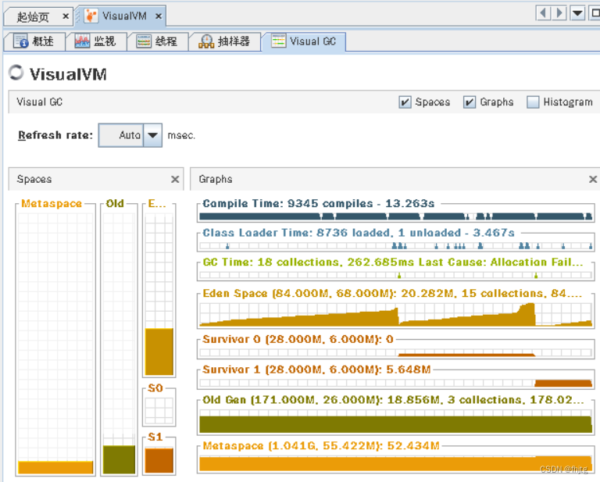Click the 监视 monitor chart icon
600x482 pixels.
(x=82, y=41)
